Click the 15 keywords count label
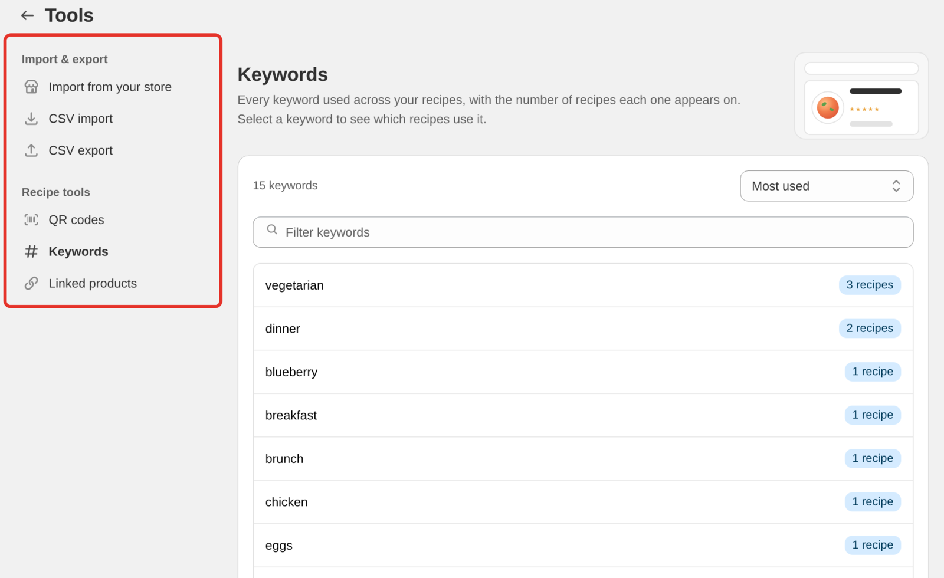Viewport: 944px width, 578px height. [x=285, y=186]
